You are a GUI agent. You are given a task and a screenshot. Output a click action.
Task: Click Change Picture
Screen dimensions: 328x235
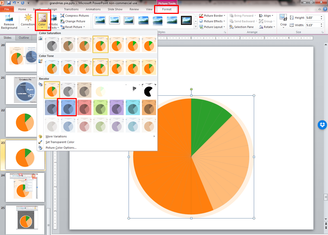73,21
